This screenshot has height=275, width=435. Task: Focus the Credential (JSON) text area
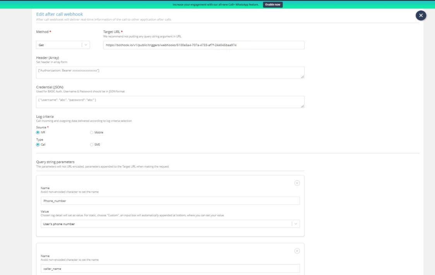tap(170, 102)
